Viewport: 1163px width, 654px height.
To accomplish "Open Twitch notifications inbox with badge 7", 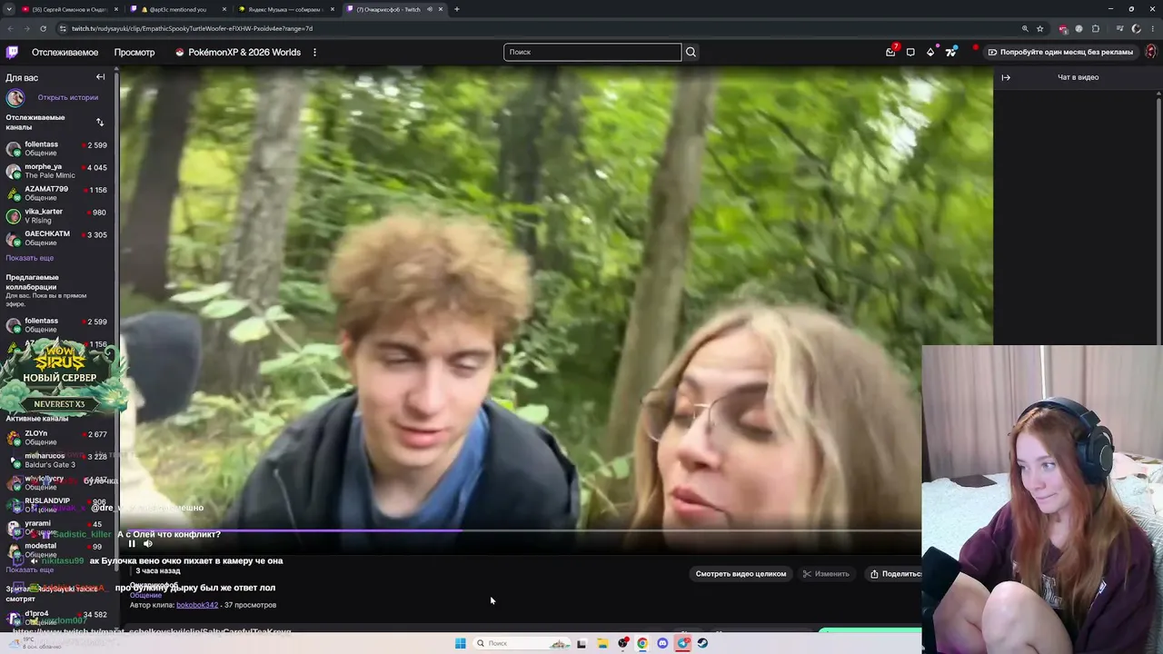I will coord(891,52).
